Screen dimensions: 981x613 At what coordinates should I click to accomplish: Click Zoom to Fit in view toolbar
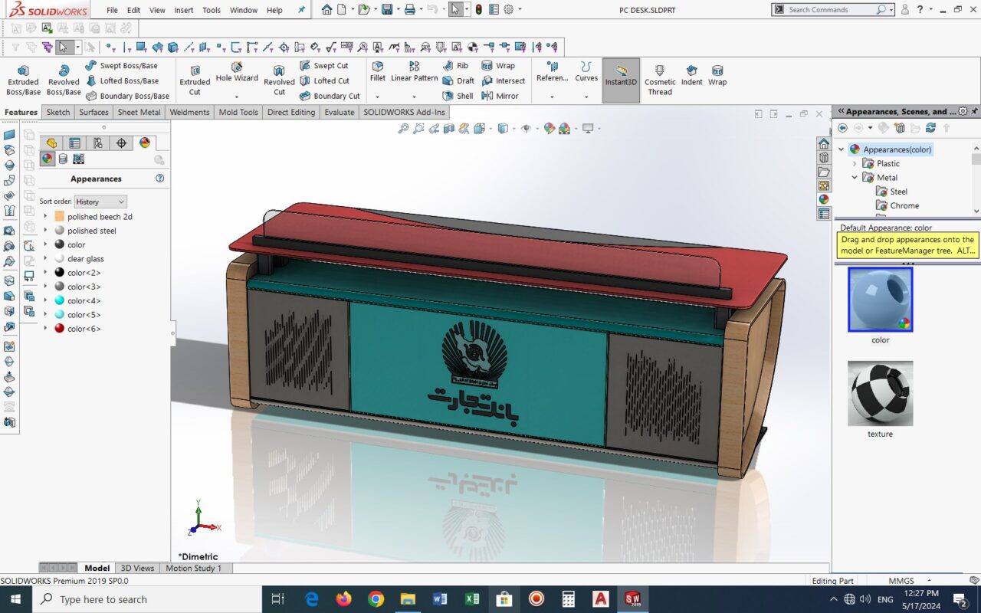(403, 129)
